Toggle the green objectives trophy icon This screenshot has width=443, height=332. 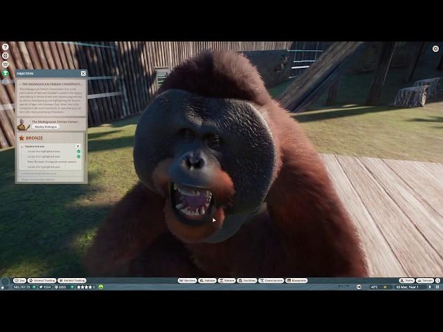pos(5,73)
